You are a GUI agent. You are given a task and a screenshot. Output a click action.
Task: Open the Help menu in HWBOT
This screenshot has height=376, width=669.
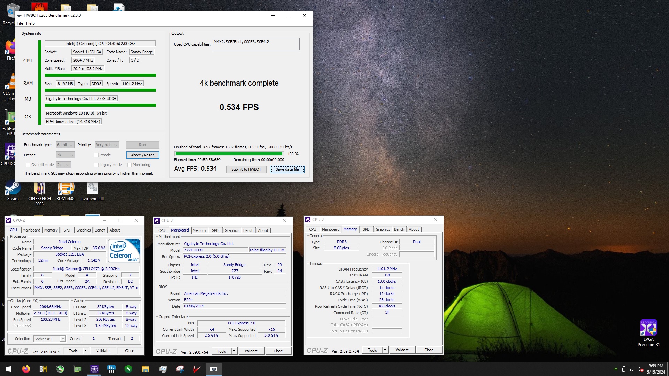[30, 23]
